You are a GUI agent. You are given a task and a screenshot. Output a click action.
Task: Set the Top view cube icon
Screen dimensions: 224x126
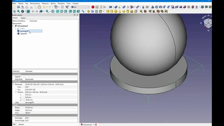tap(62, 12)
